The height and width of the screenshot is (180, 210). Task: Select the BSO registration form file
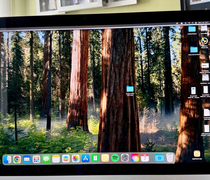(206, 129)
